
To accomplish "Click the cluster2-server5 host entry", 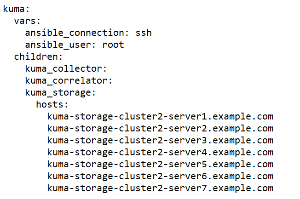I will [160, 164].
